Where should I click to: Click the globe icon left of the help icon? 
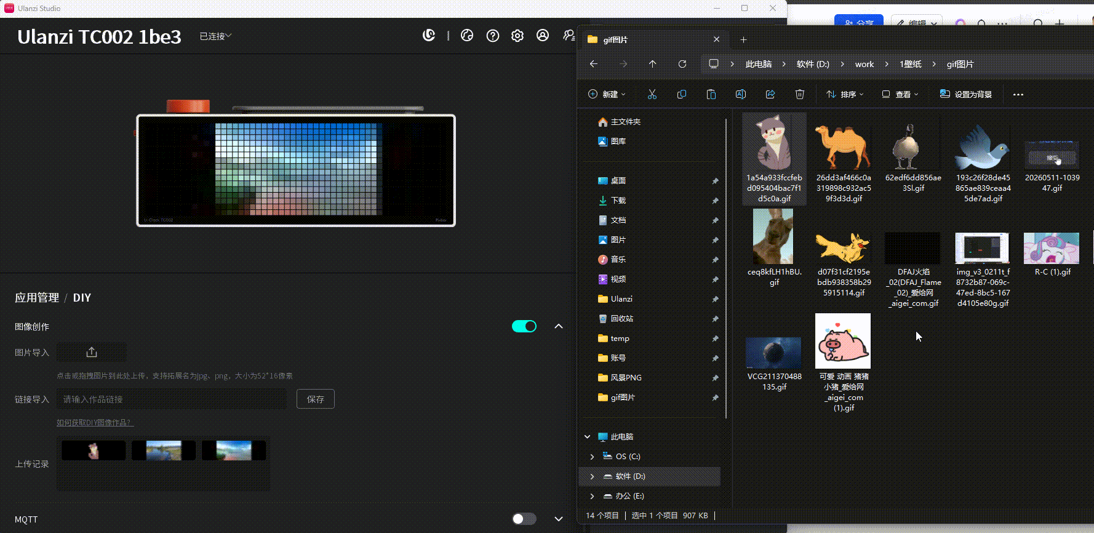coord(467,36)
